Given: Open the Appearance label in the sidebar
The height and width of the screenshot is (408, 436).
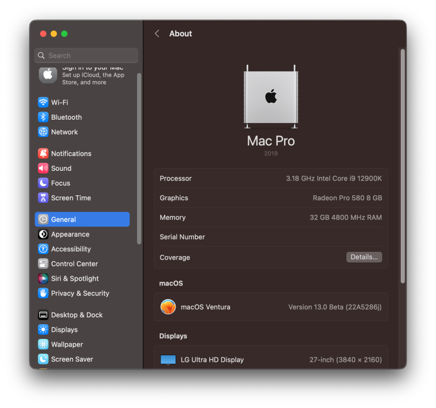Looking at the screenshot, I should [70, 234].
